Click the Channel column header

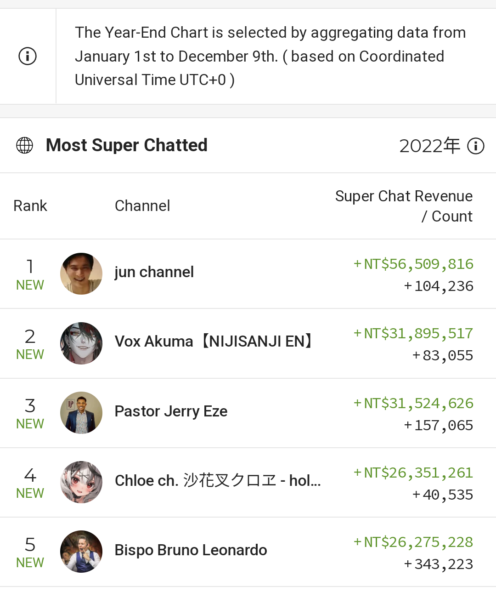coord(142,206)
